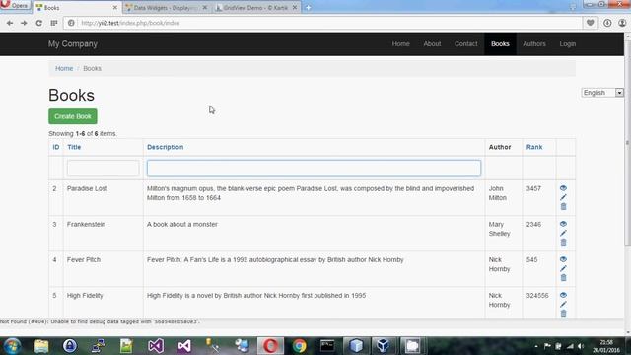Sort the grid by ID column

56,147
